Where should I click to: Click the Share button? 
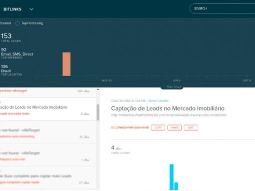pyautogui.click(x=174, y=127)
